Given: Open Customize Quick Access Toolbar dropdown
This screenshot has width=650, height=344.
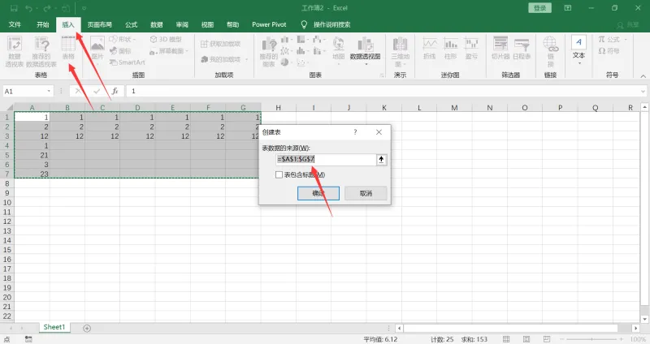Looking at the screenshot, I should tap(84, 8).
